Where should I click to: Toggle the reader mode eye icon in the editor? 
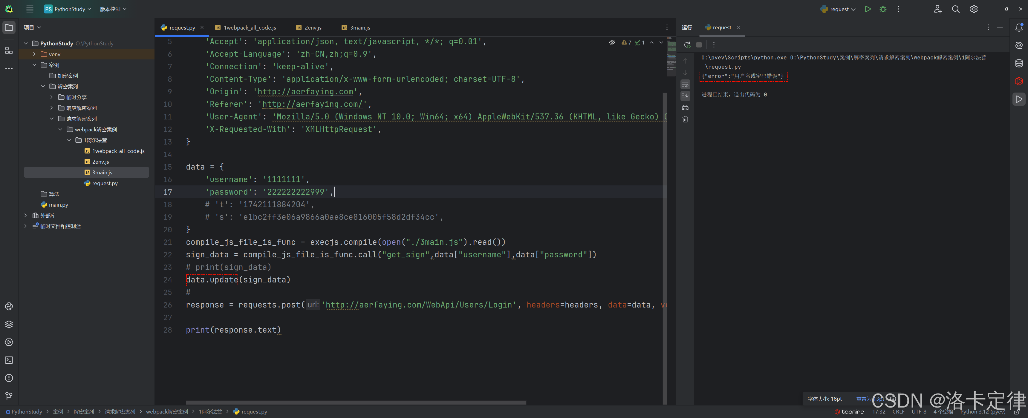612,42
